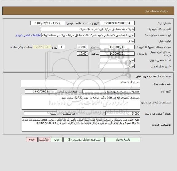Click price validity time 19:00
Image resolution: width=177 pixels, height=171 pixels.
83,53
